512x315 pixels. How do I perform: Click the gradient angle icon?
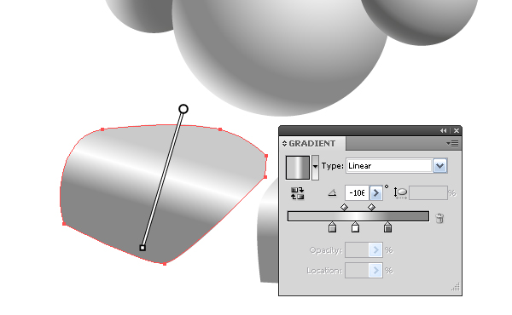(332, 193)
